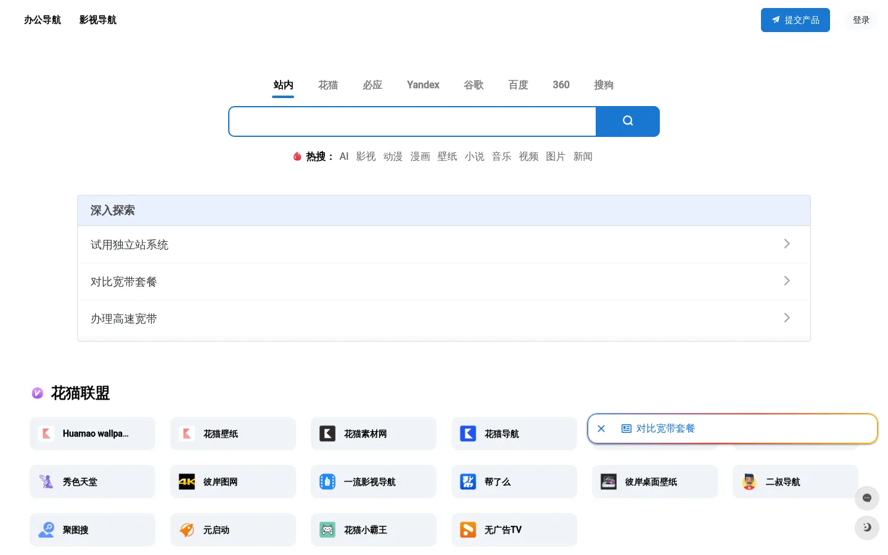Image resolution: width=888 pixels, height=555 pixels.
Task: Expand 办理高速宽带 row chevron
Action: 787,318
